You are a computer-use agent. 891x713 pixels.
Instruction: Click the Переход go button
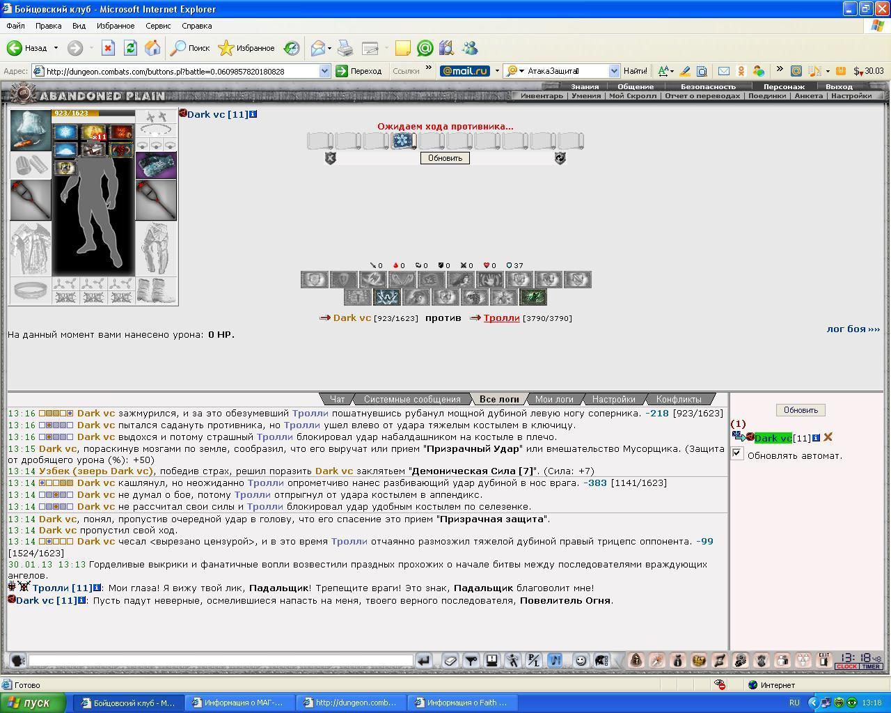point(359,71)
